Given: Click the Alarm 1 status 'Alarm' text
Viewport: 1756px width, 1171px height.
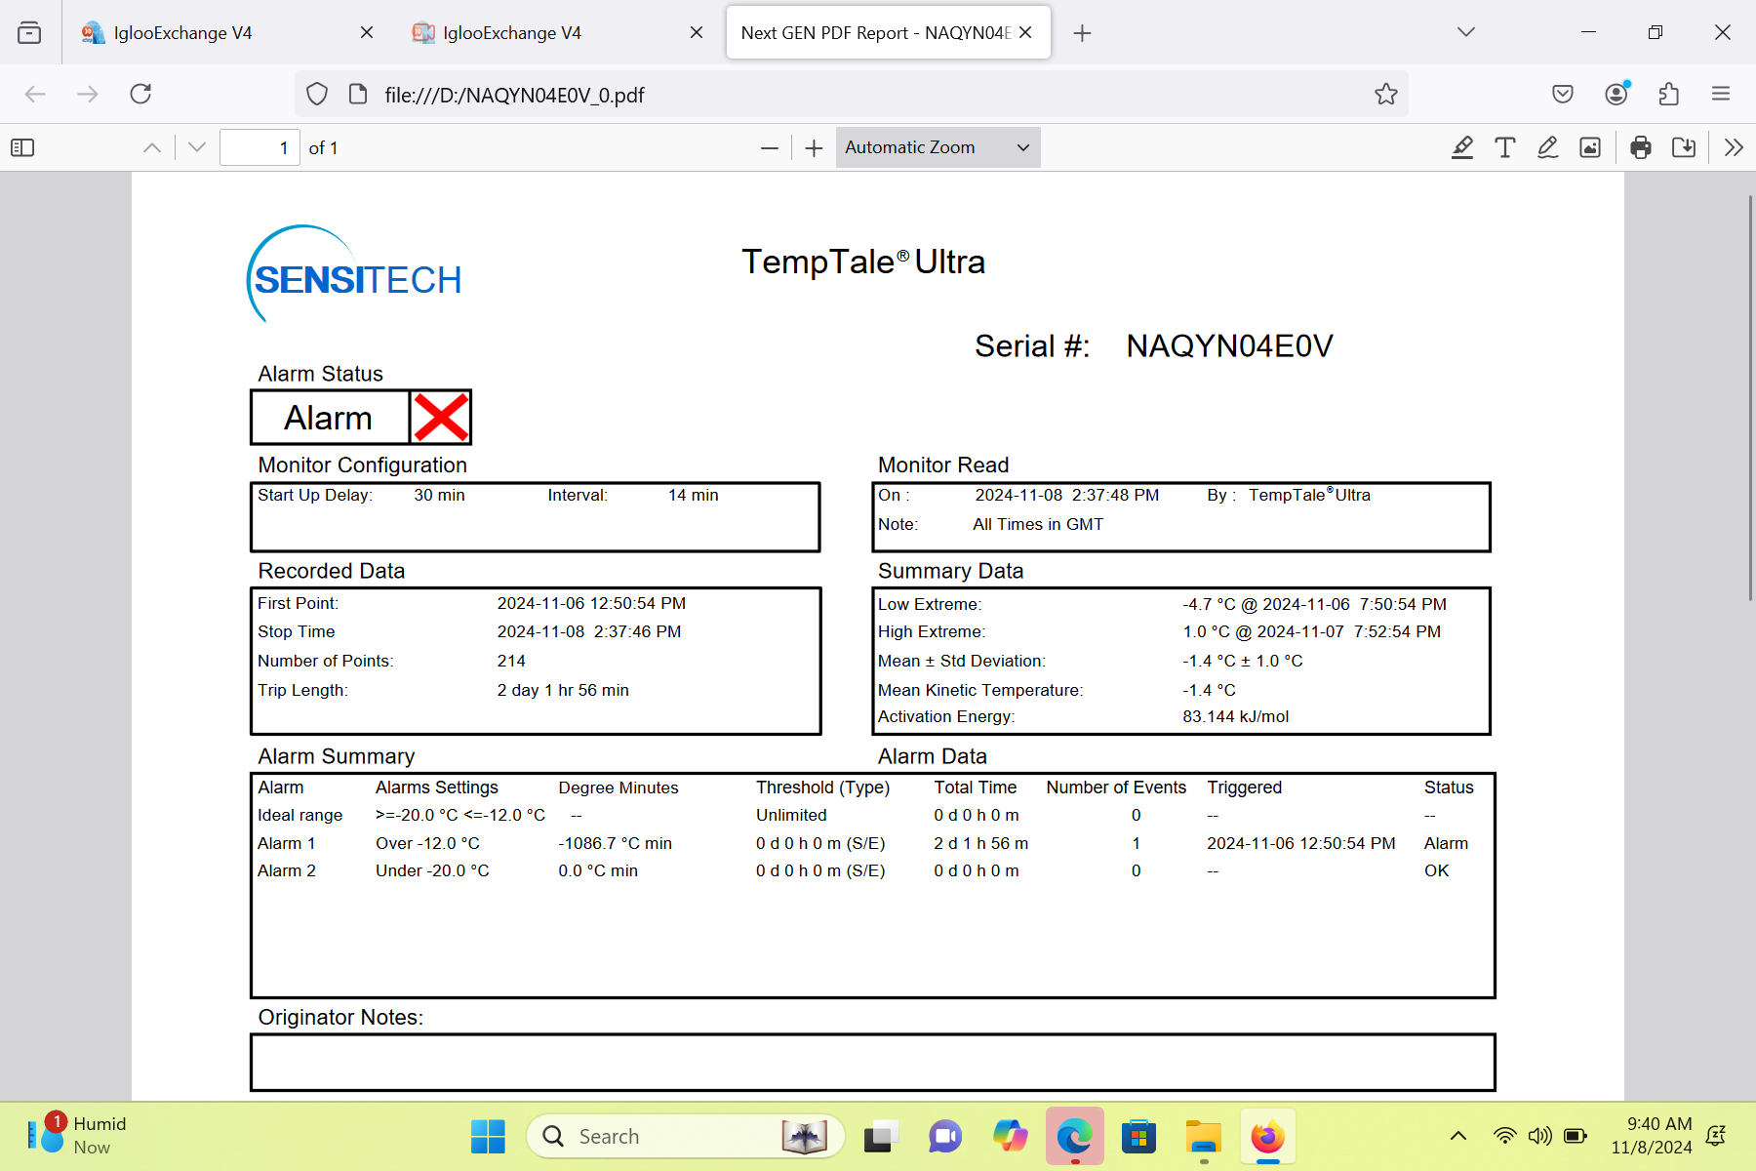Looking at the screenshot, I should click(1446, 843).
